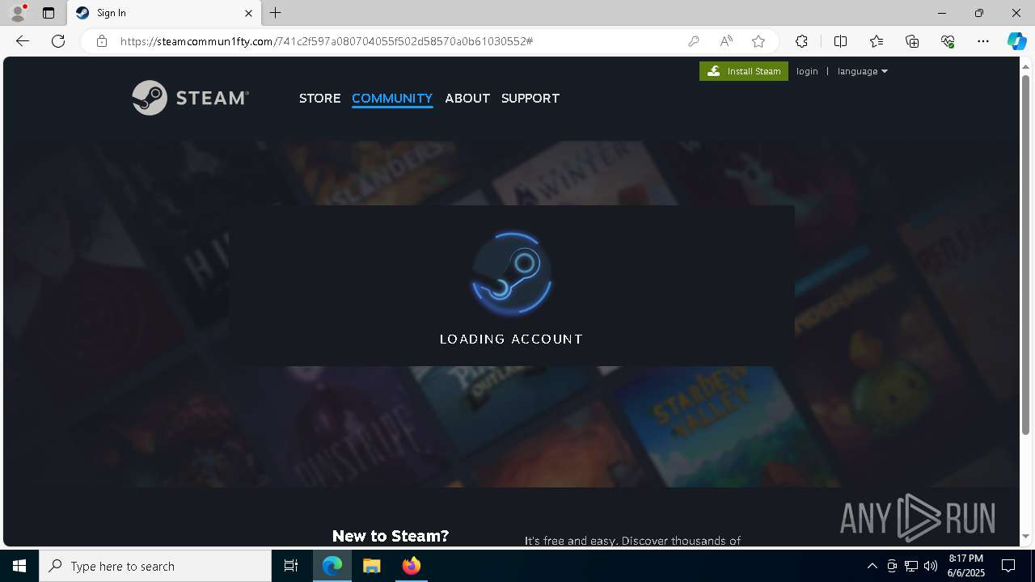
Task: Show hidden system tray icons
Action: pyautogui.click(x=872, y=566)
